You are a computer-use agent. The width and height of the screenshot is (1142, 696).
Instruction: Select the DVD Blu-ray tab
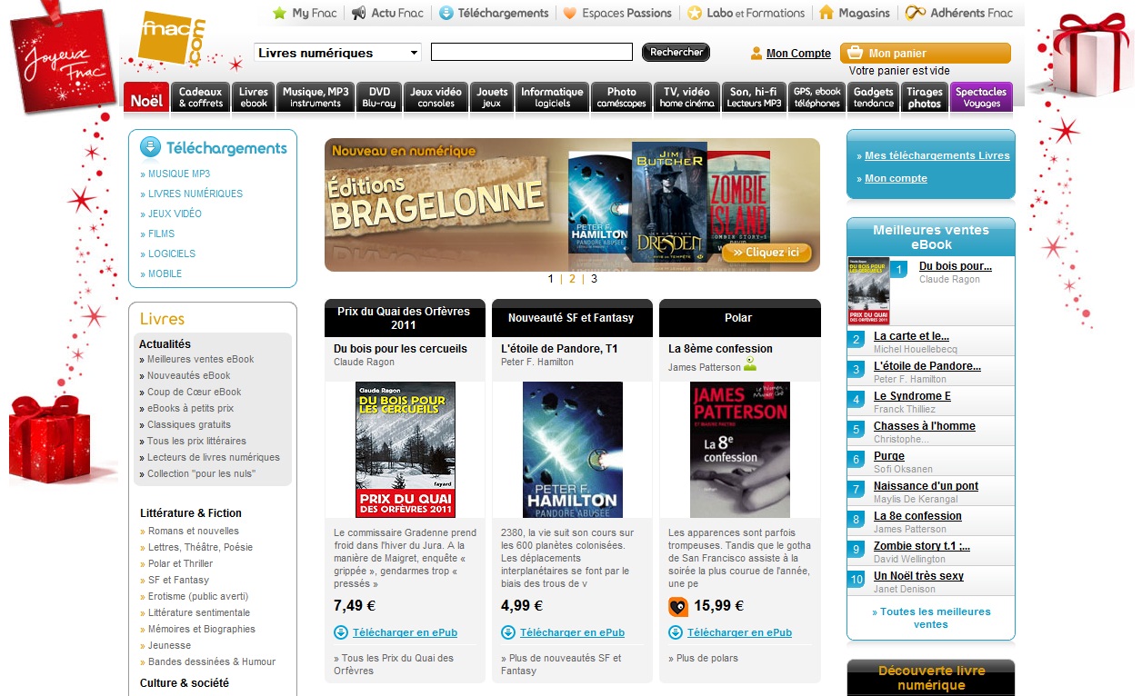(379, 98)
